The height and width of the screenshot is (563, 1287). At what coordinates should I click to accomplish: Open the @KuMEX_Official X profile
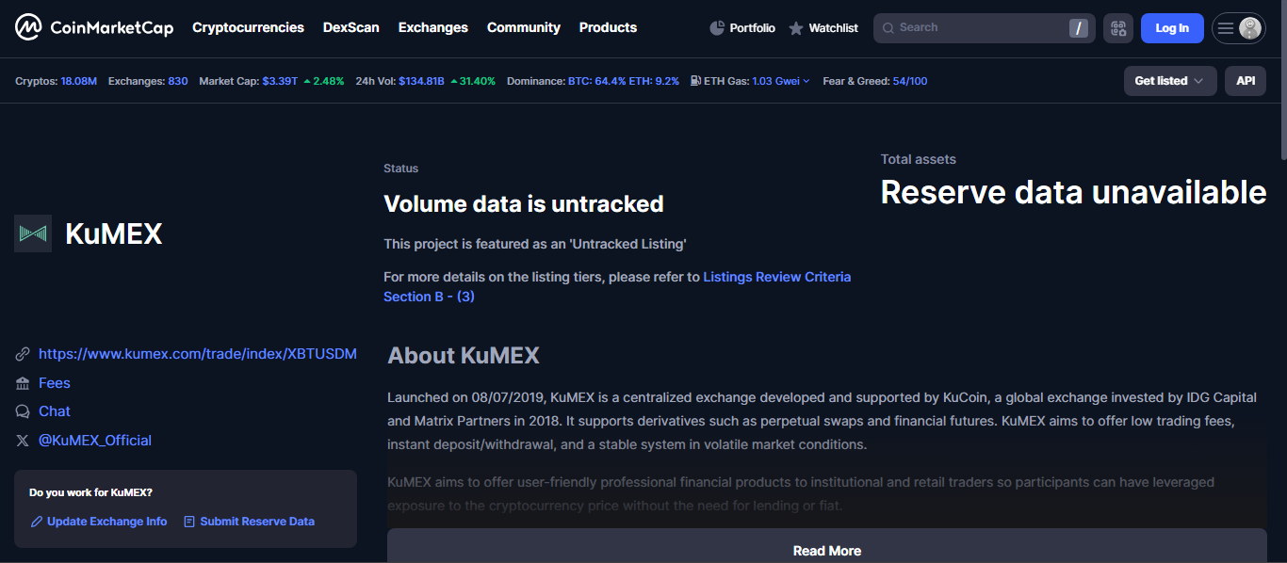click(x=95, y=441)
